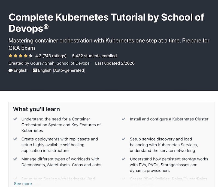The image size is (218, 187).
Task: Click checkmark beside Install and configure Kubernetes
Action: point(124,119)
